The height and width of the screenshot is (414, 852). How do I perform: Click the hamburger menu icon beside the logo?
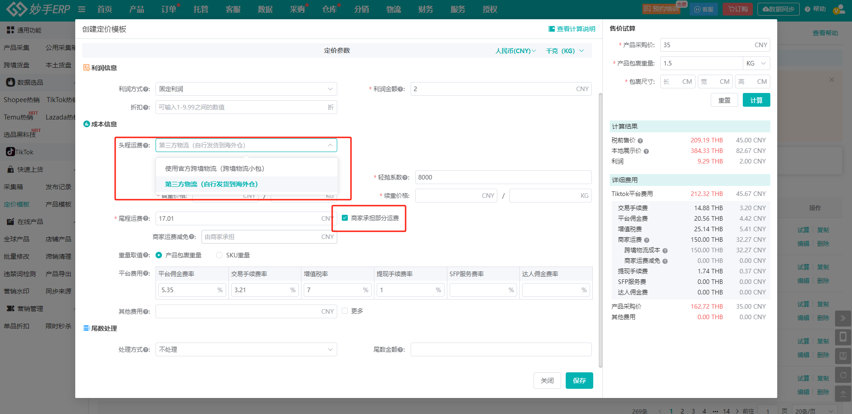click(x=82, y=9)
